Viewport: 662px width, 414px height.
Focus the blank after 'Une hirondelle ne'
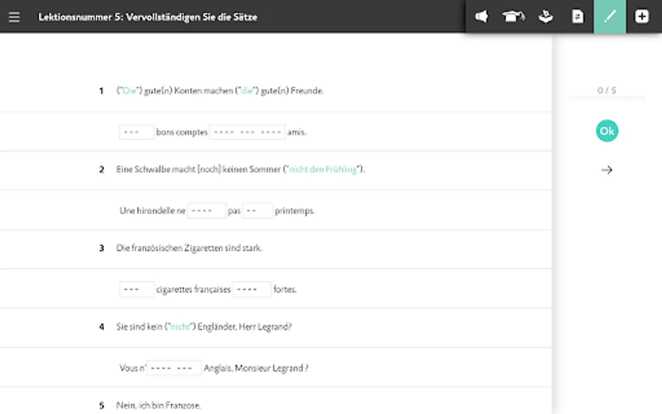click(x=206, y=211)
